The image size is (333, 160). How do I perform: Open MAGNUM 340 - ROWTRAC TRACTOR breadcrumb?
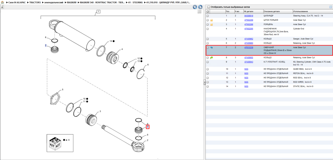[x=102, y=2]
